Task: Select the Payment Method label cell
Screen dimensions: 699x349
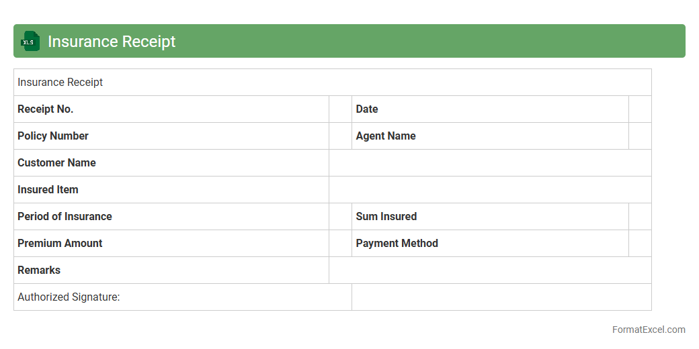Action: click(x=490, y=244)
